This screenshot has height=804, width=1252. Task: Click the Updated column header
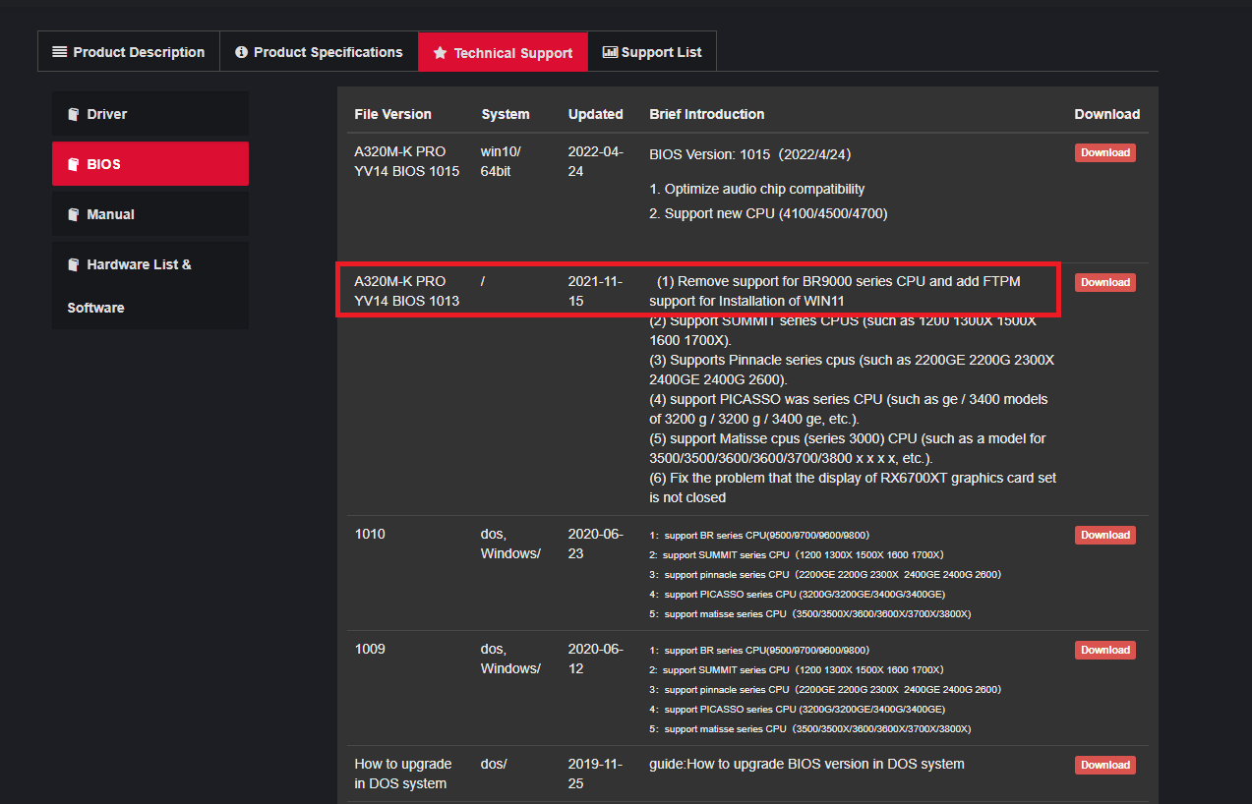point(596,114)
